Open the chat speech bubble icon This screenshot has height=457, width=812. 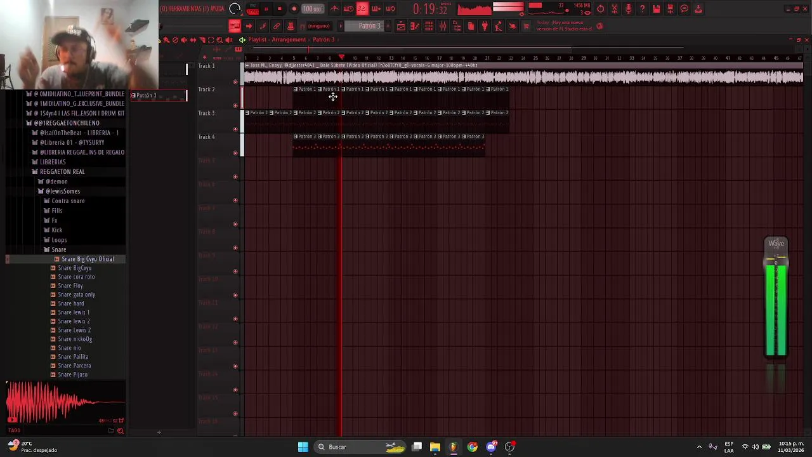click(684, 9)
